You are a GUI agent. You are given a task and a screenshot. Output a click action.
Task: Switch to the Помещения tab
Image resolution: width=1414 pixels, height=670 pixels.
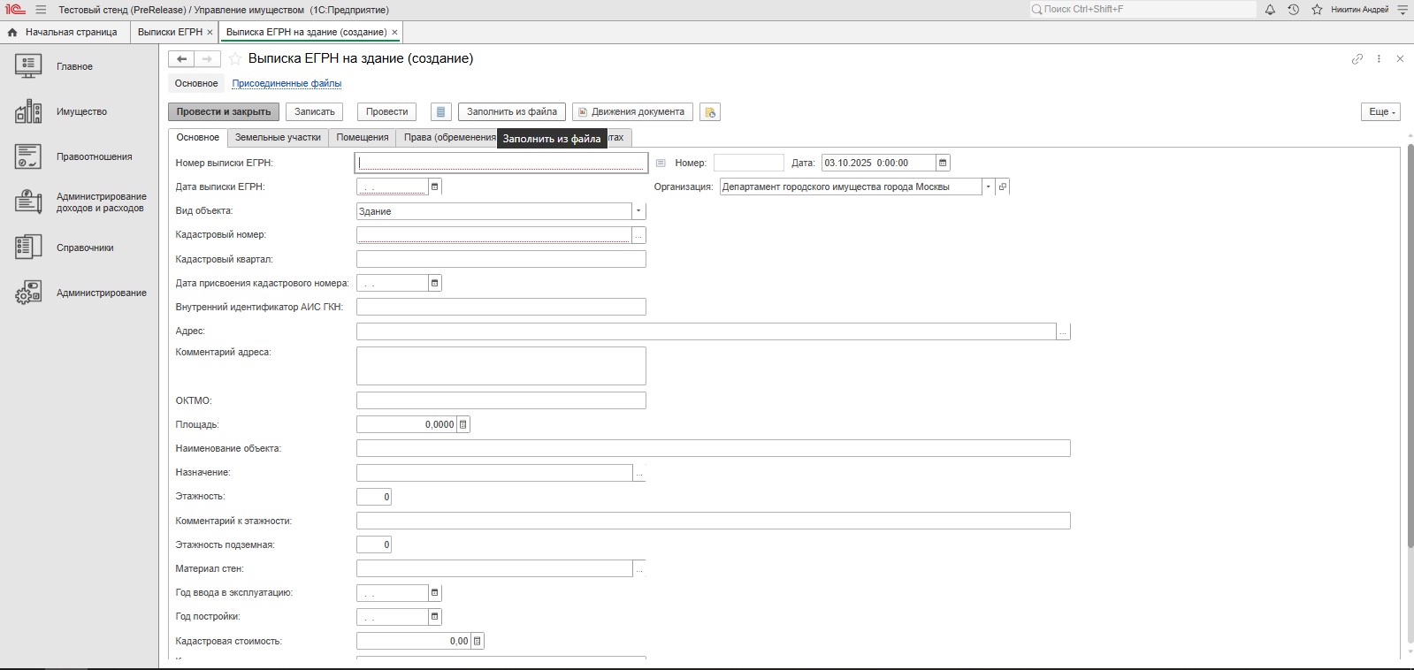click(362, 138)
